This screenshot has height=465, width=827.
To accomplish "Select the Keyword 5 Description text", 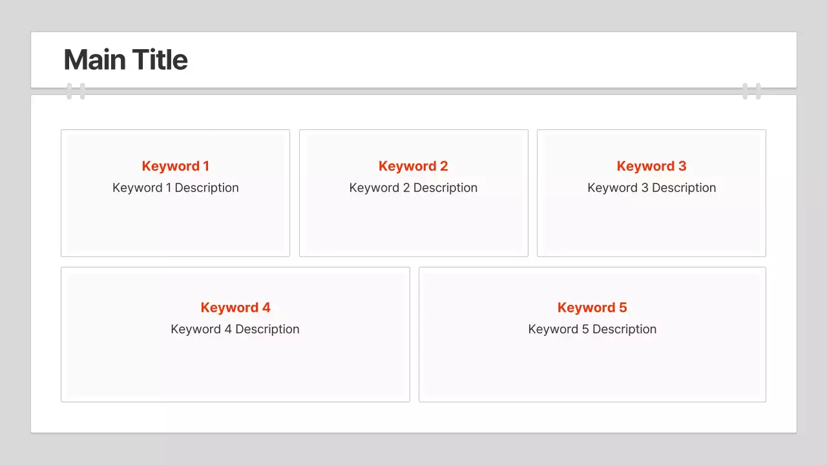I will point(592,329).
